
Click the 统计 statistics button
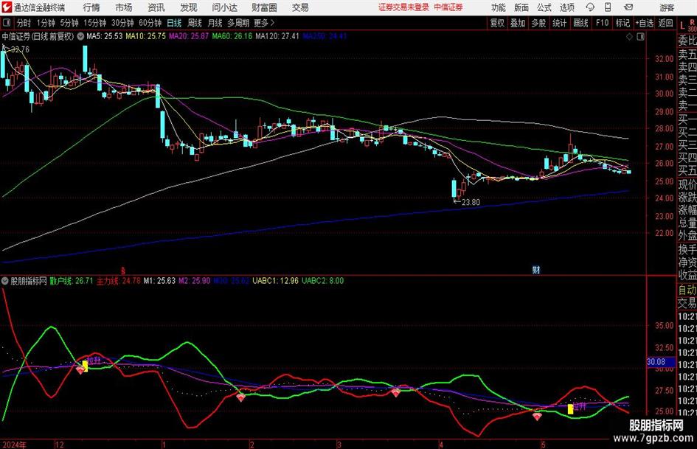pos(559,23)
